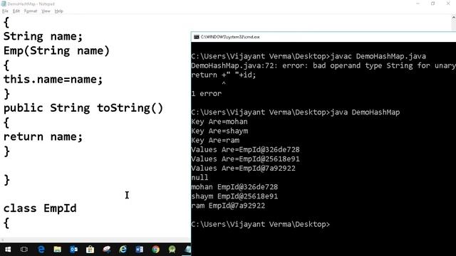Click 'shaym EmpId@25618e91' console line
Image resolution: width=456 pixels, height=256 pixels.
[x=234, y=196]
